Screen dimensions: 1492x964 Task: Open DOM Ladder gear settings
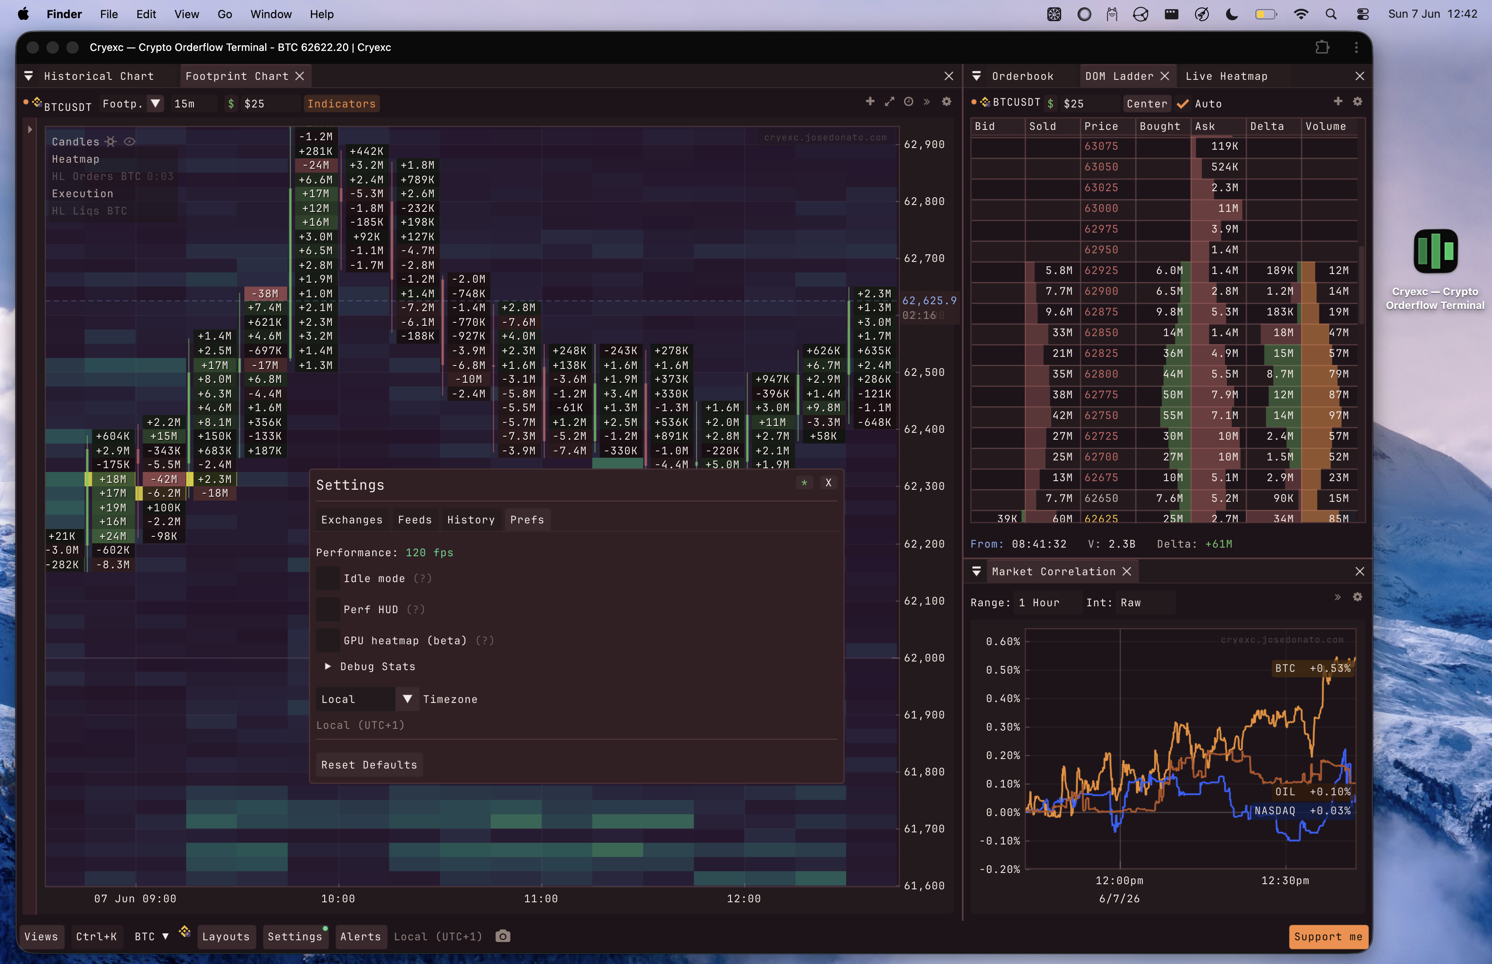click(x=1357, y=101)
